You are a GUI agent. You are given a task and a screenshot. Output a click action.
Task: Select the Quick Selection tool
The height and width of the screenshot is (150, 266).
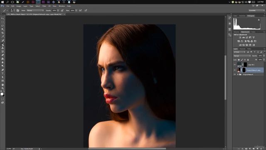tap(2, 29)
